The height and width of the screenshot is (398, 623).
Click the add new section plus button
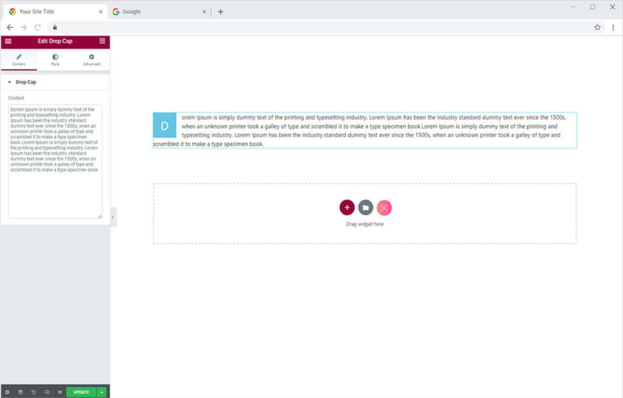[347, 208]
